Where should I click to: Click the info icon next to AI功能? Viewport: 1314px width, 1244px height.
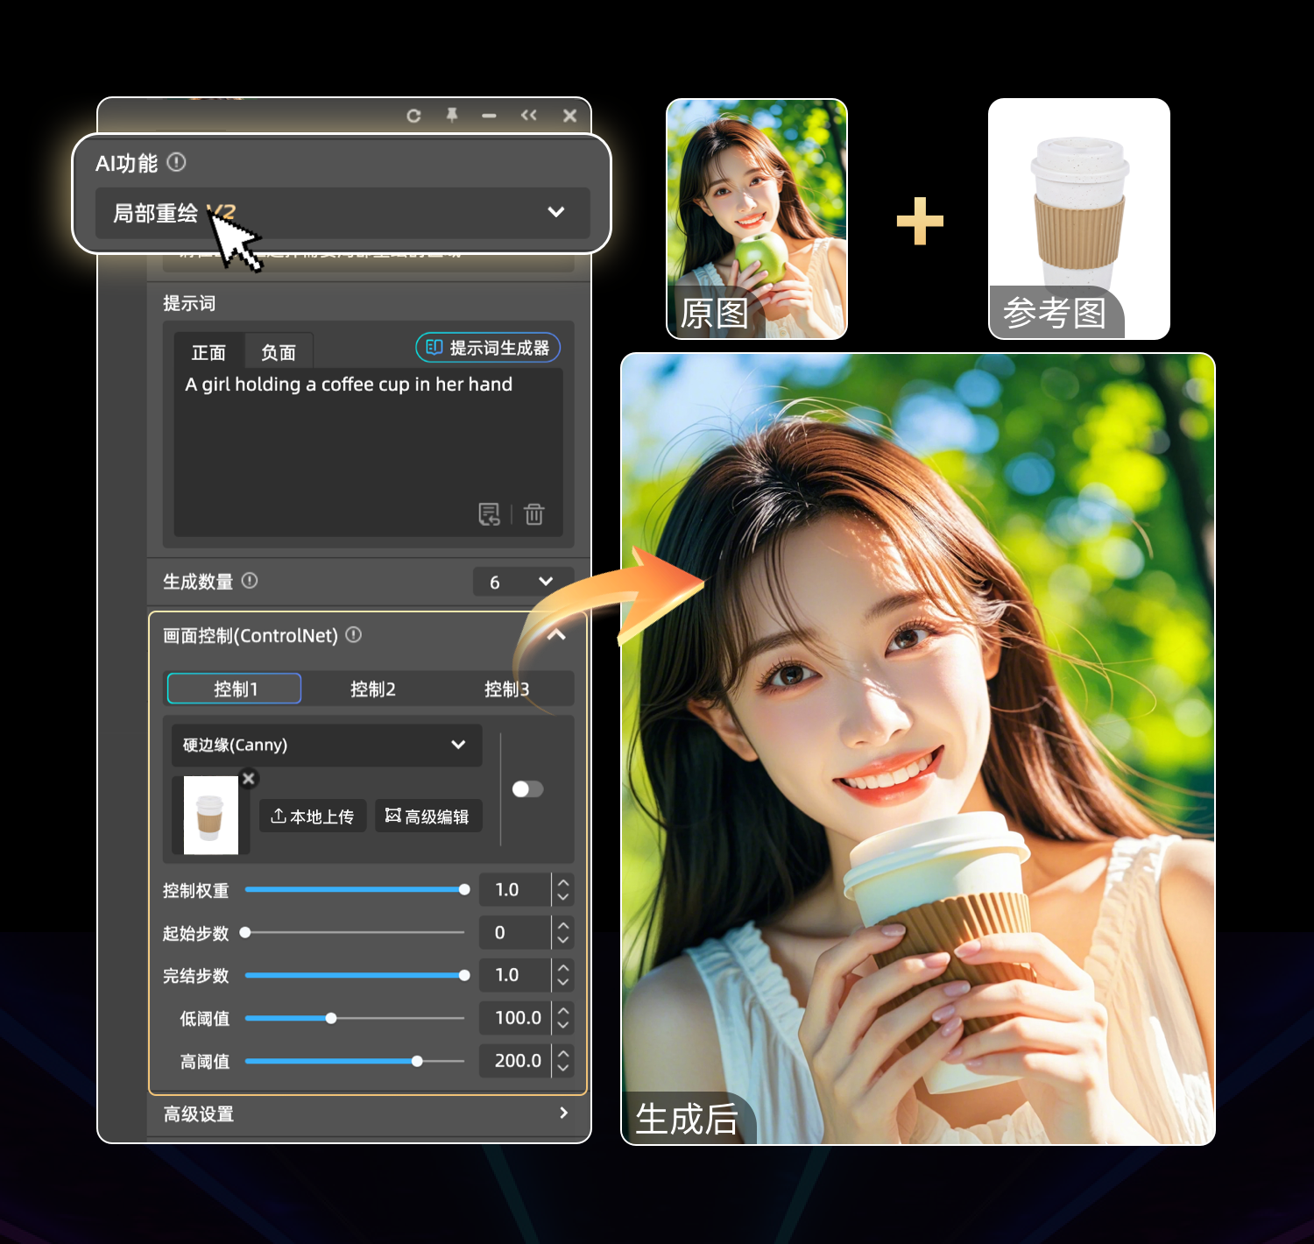tap(176, 162)
